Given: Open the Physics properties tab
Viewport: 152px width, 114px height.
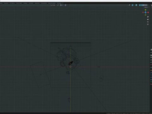Looking at the screenshot, I should coord(151,77).
